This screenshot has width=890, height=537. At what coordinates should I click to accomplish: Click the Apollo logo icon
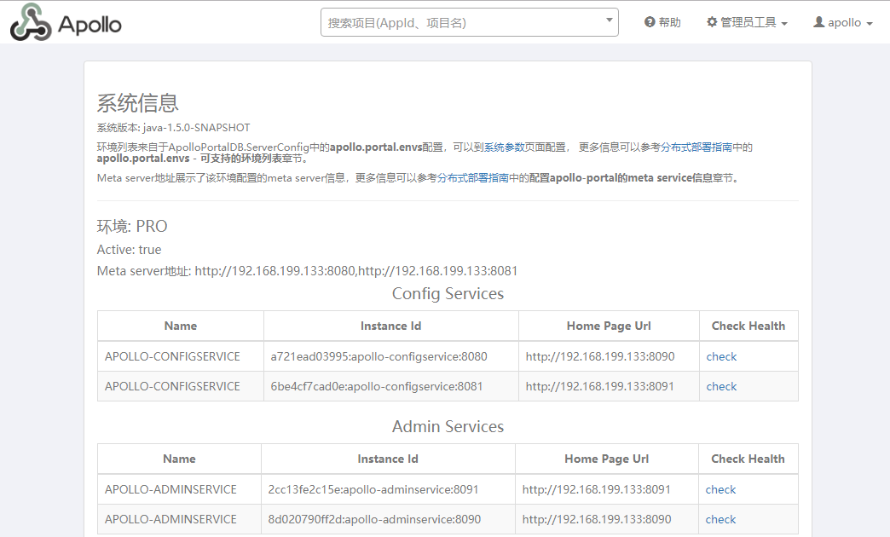click(31, 22)
